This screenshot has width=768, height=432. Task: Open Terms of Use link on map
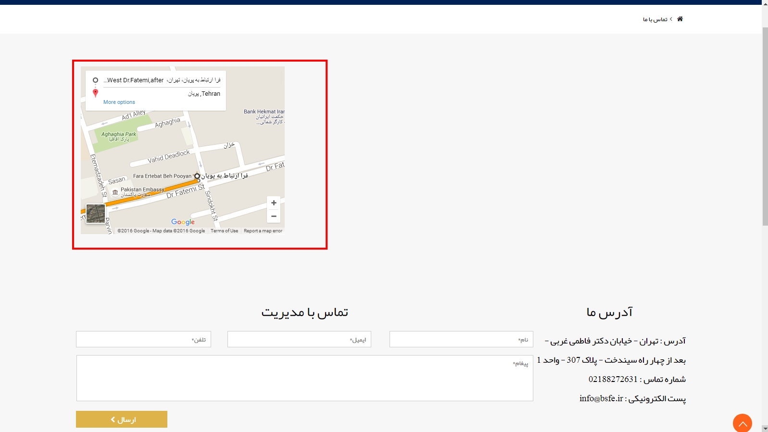[x=224, y=231]
